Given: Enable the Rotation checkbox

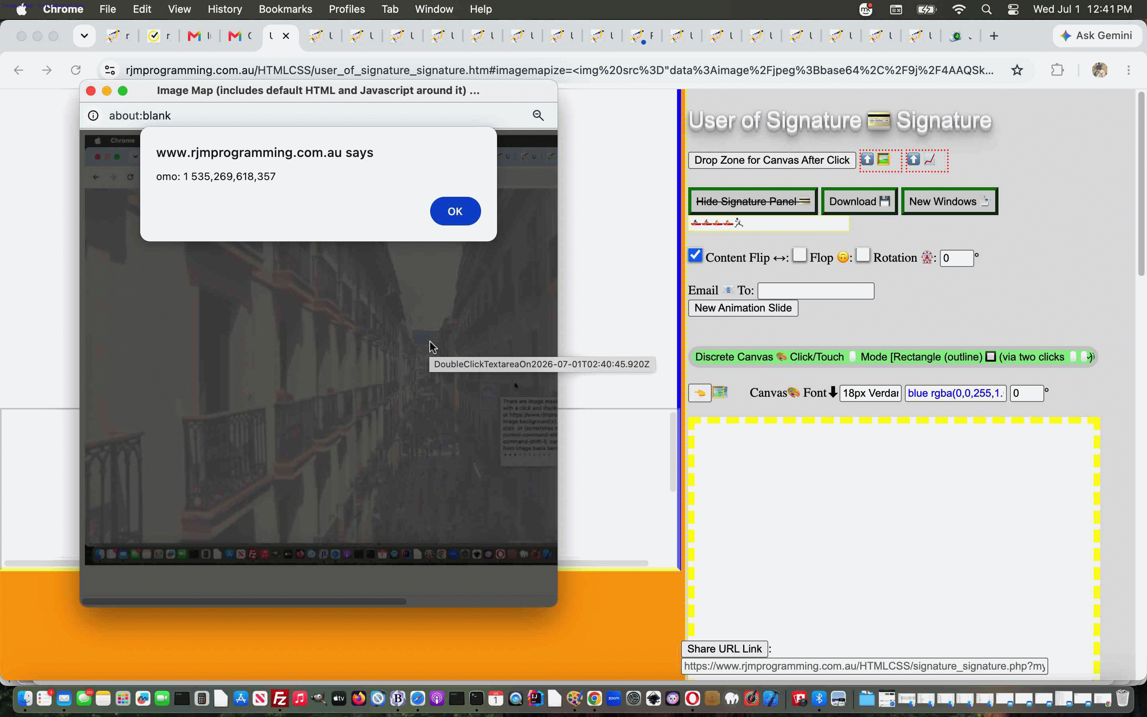Looking at the screenshot, I should point(863,255).
